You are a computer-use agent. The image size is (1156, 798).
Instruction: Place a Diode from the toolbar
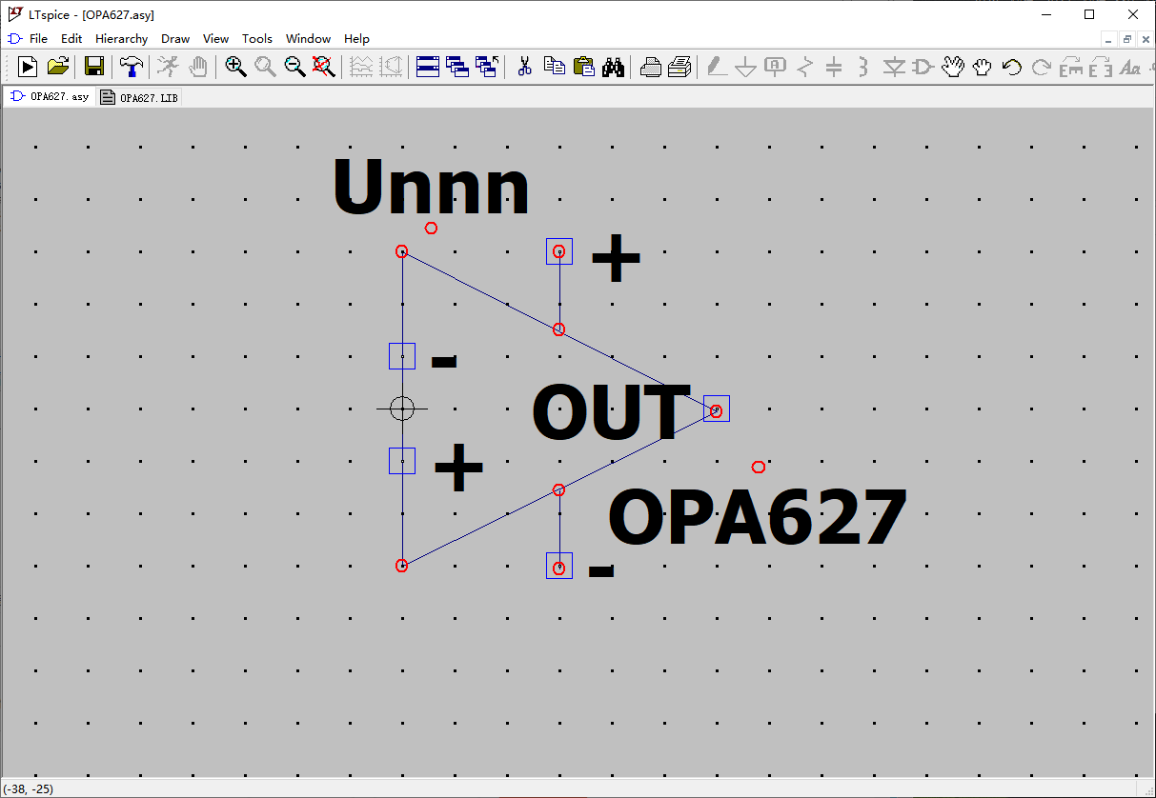(893, 67)
